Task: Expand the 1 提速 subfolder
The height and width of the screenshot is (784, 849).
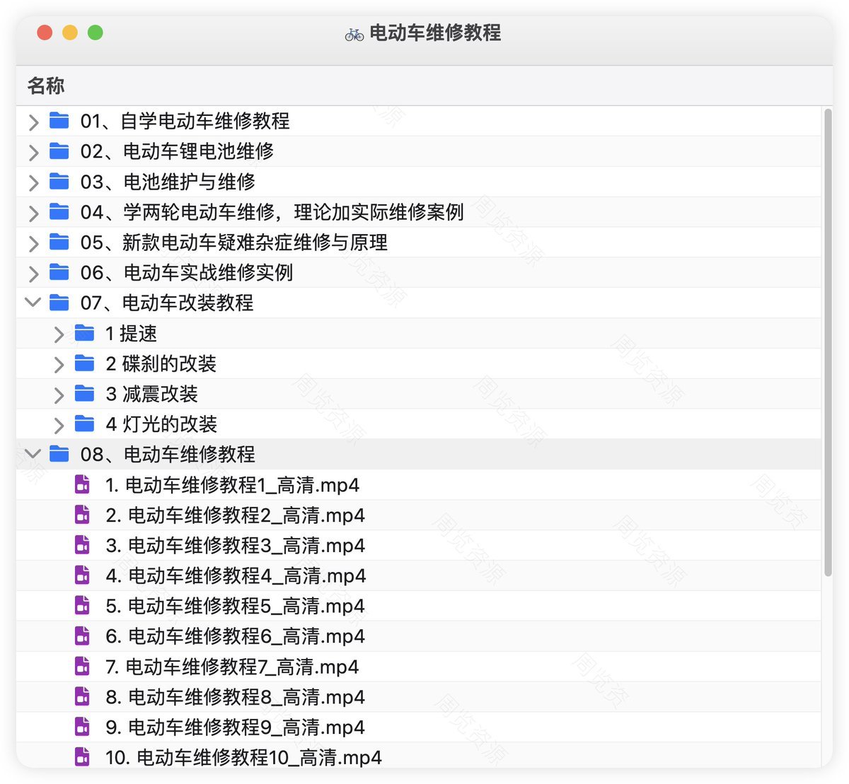Action: tap(59, 334)
